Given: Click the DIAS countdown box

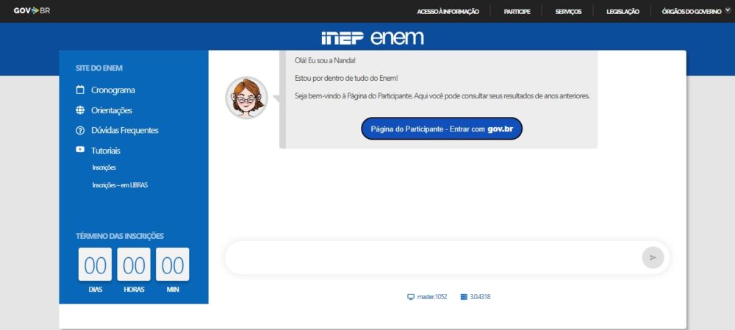Looking at the screenshot, I should pos(95,265).
